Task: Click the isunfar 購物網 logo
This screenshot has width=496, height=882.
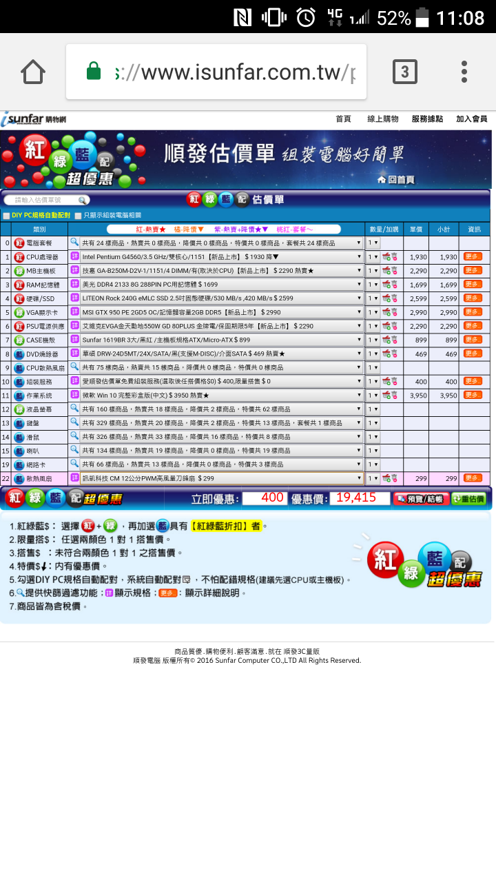Action: tap(33, 120)
